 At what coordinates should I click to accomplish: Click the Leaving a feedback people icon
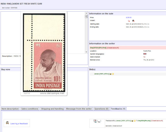pyautogui.click(x=7, y=123)
